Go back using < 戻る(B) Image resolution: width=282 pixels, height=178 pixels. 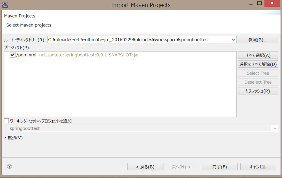point(145,166)
